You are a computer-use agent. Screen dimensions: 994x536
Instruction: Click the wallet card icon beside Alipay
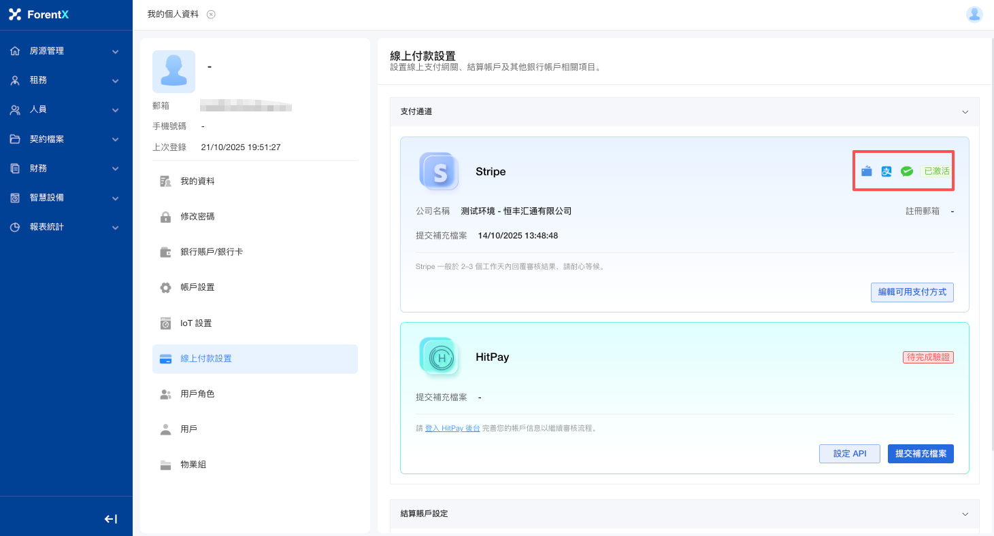tap(866, 172)
